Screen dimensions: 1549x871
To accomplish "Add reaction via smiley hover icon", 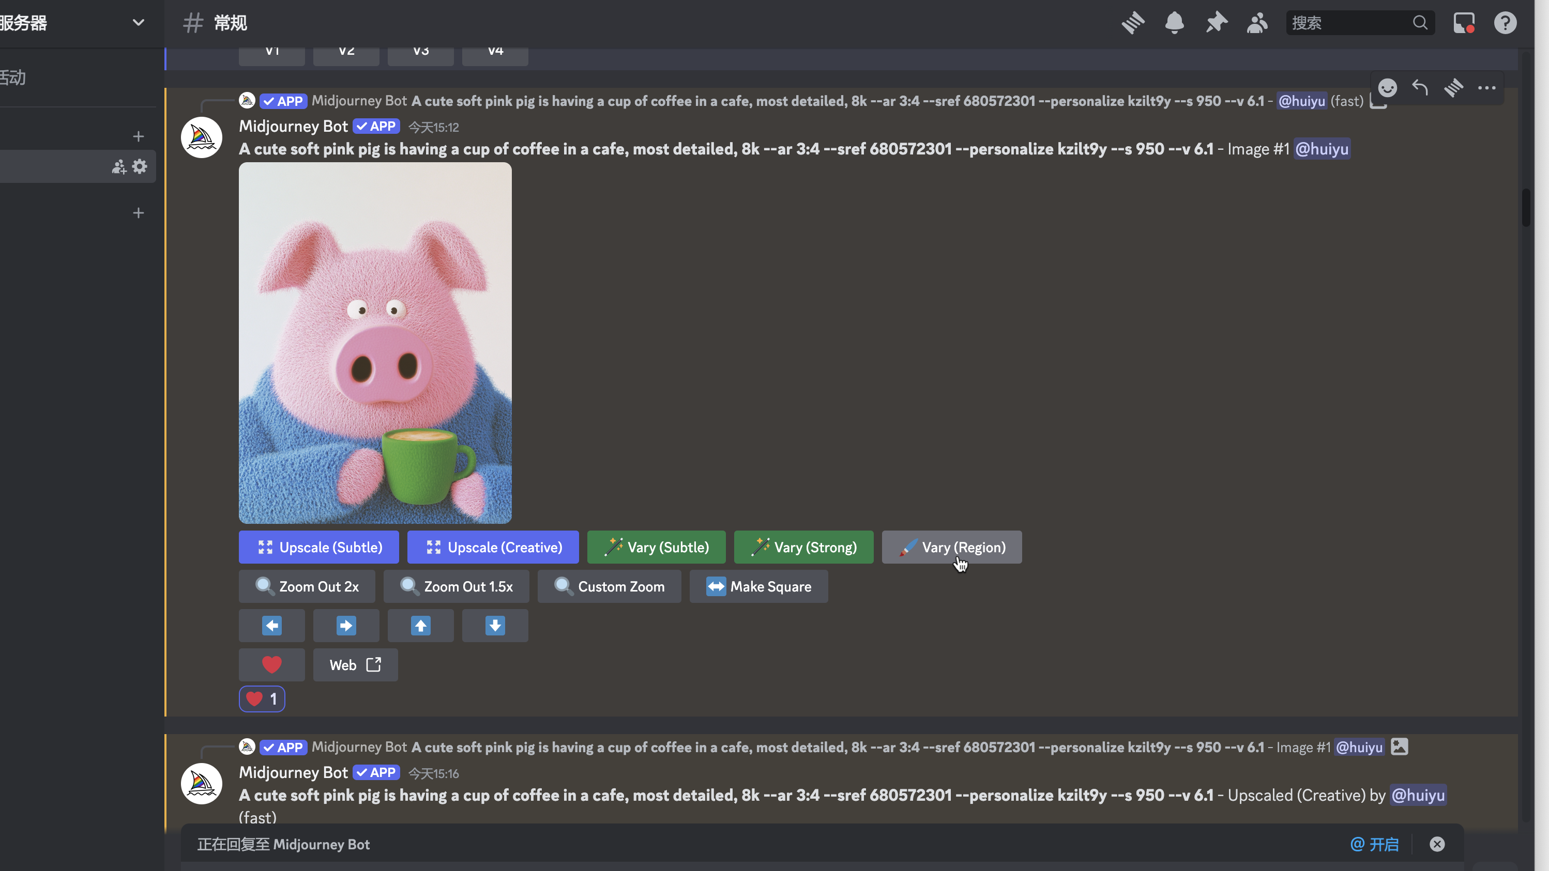I will [x=1387, y=88].
